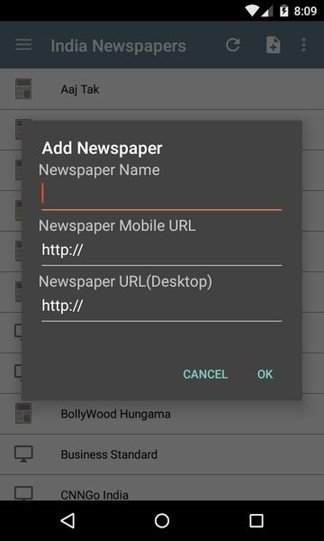
Task: Tap the add newspaper file icon
Action: coord(273,45)
